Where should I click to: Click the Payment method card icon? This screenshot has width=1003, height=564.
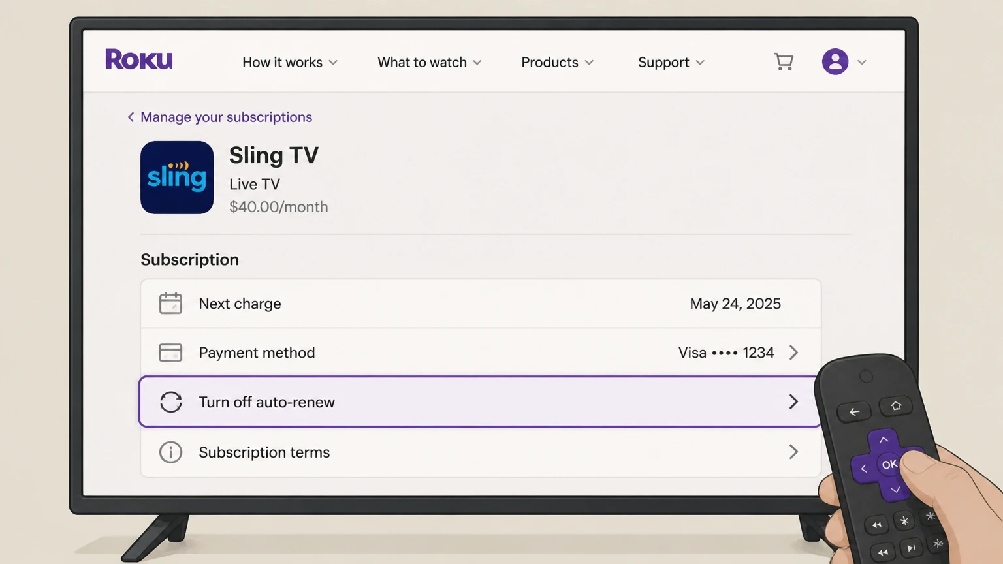point(170,352)
